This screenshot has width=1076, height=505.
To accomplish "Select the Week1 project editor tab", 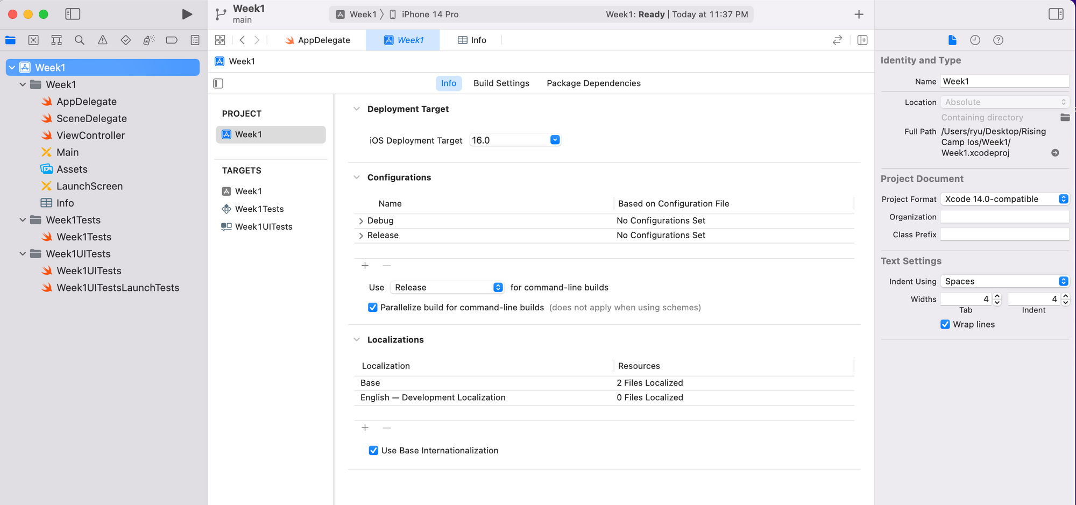I will [403, 40].
